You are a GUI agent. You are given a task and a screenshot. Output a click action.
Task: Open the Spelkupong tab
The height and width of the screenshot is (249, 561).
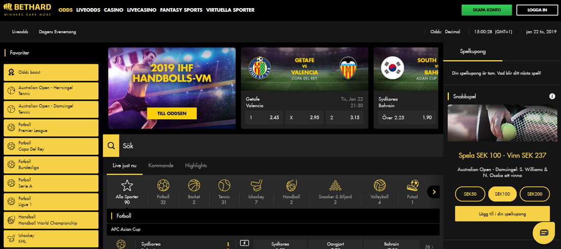pyautogui.click(x=473, y=51)
